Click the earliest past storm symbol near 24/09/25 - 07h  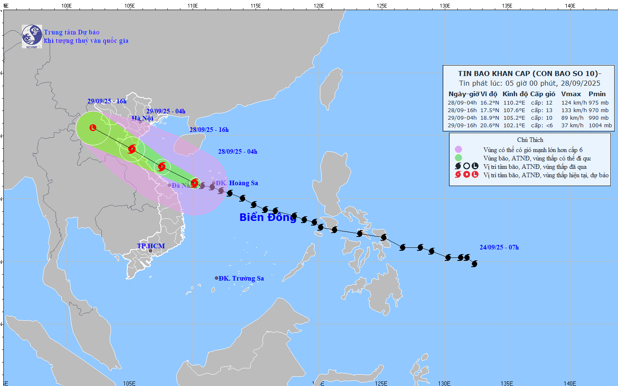coord(475,264)
